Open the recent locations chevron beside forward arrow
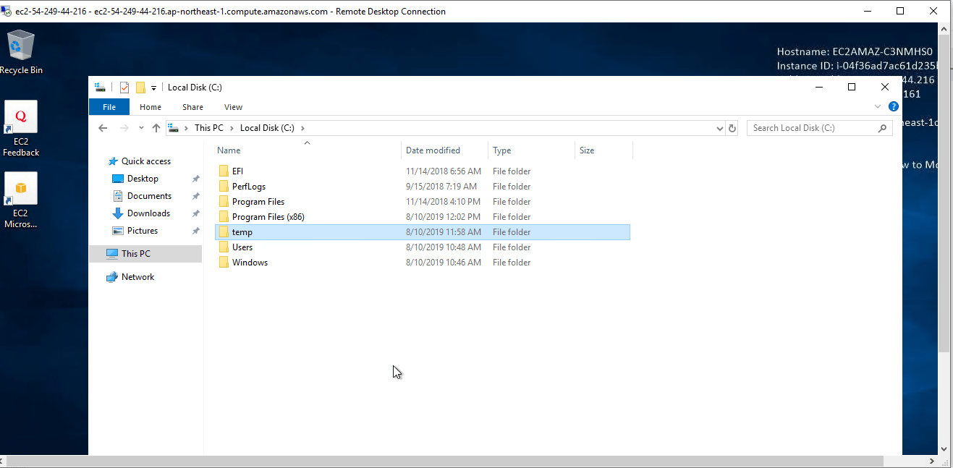Image resolution: width=953 pixels, height=468 pixels. click(141, 127)
